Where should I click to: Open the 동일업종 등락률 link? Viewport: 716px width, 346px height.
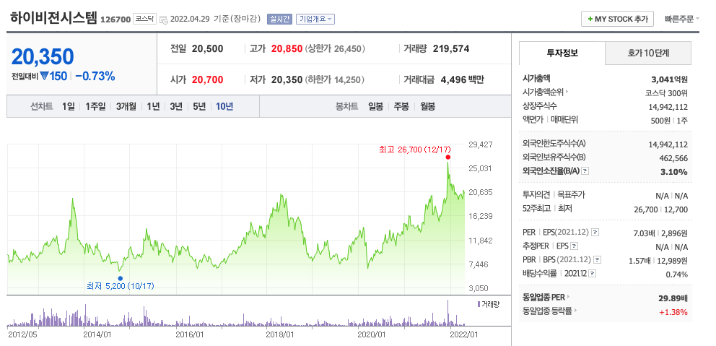coord(549,311)
